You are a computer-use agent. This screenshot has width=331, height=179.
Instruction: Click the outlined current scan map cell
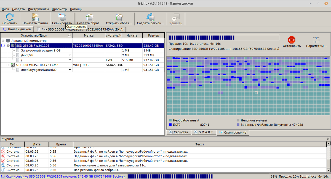tap(256, 93)
